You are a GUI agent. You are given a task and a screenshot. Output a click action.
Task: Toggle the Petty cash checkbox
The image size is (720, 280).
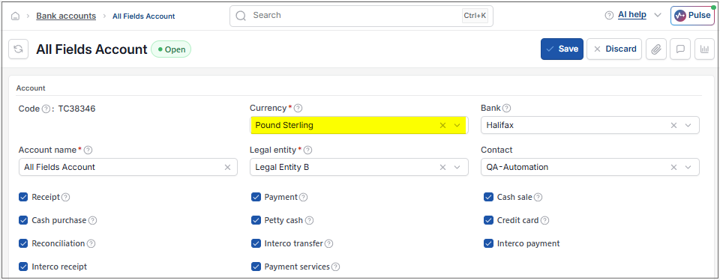pyautogui.click(x=256, y=220)
